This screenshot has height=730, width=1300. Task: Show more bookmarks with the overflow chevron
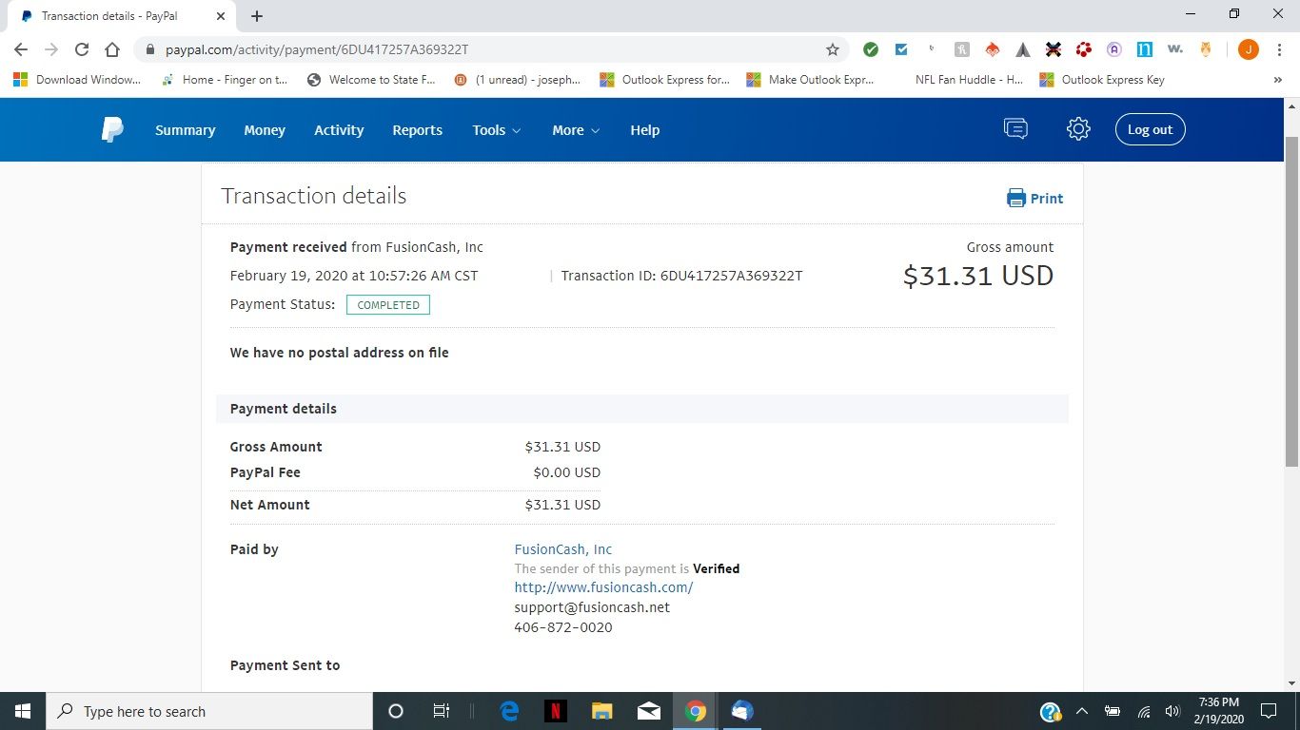click(1278, 80)
